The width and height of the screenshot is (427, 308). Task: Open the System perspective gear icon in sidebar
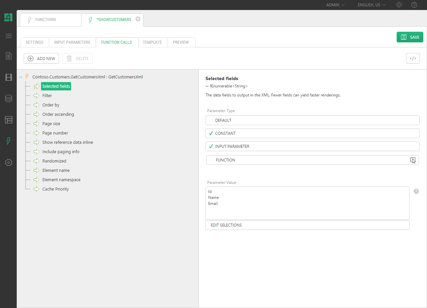[x=9, y=163]
